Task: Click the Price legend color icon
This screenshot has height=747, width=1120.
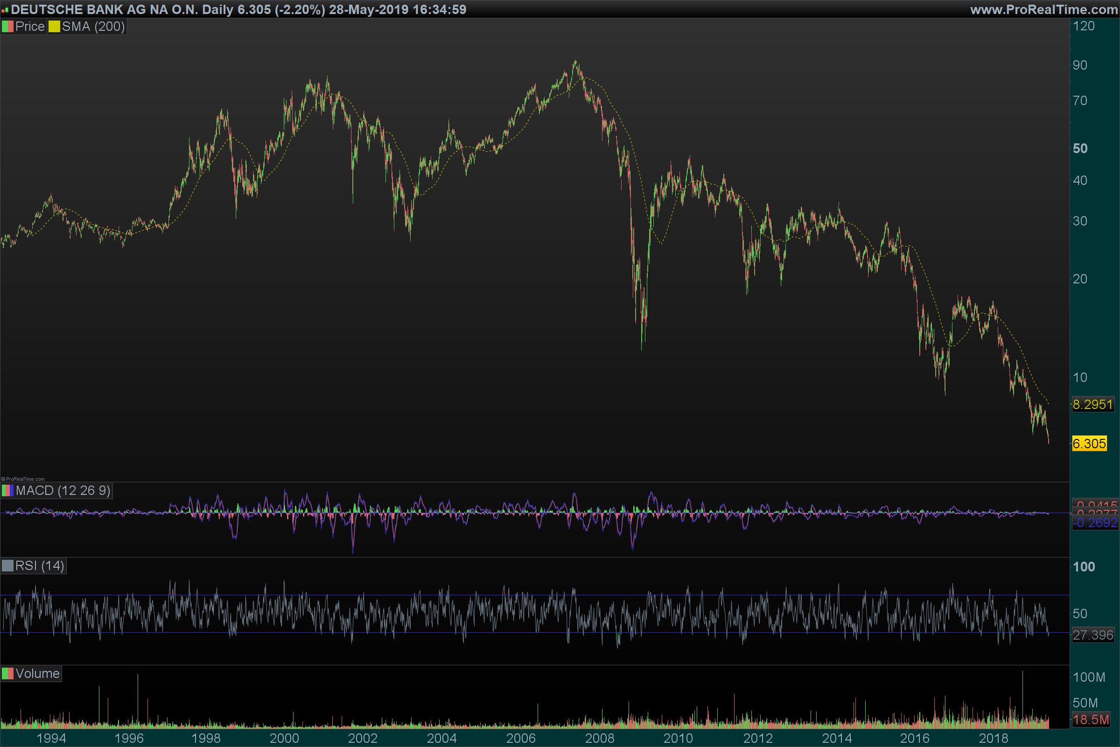Action: 7,27
